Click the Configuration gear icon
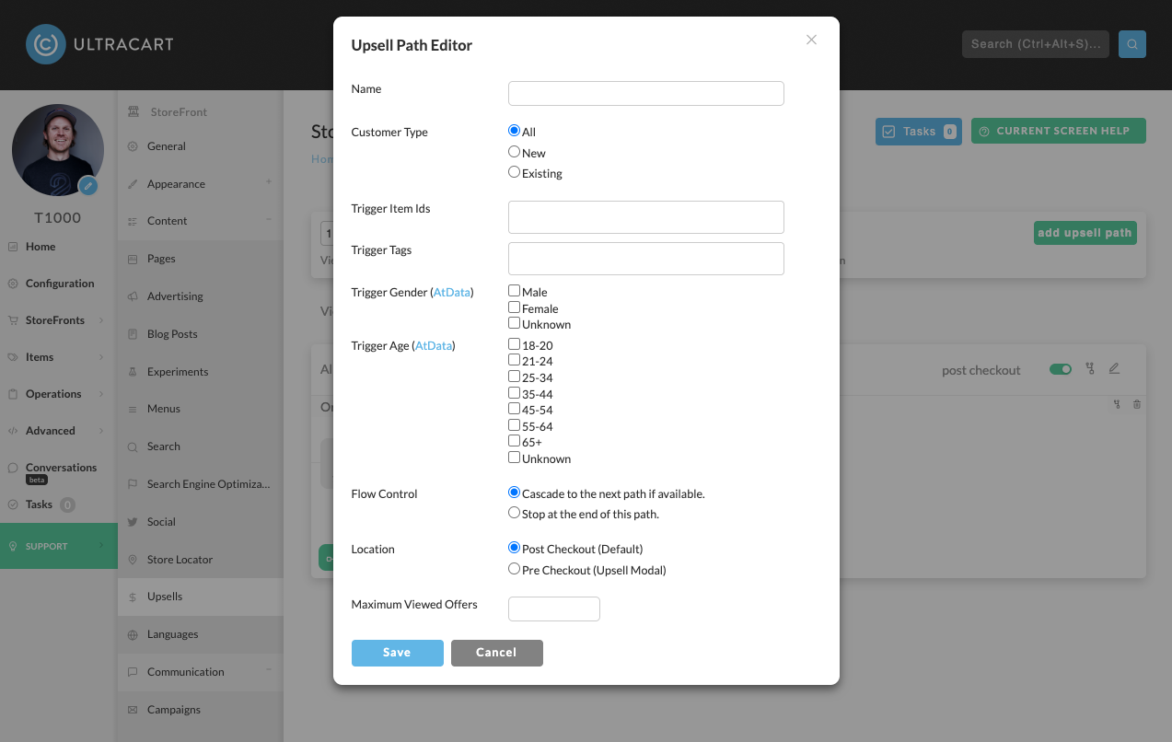 pos(13,284)
